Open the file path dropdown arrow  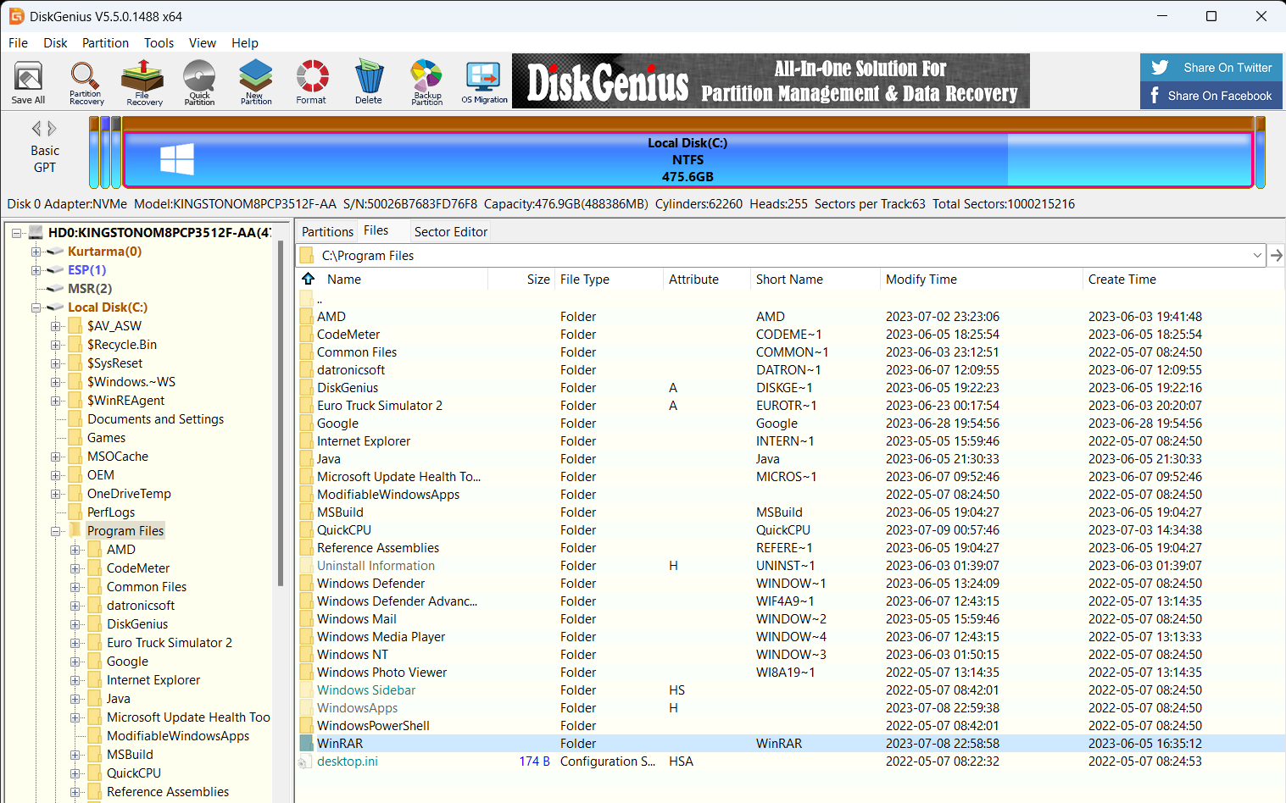click(x=1257, y=255)
